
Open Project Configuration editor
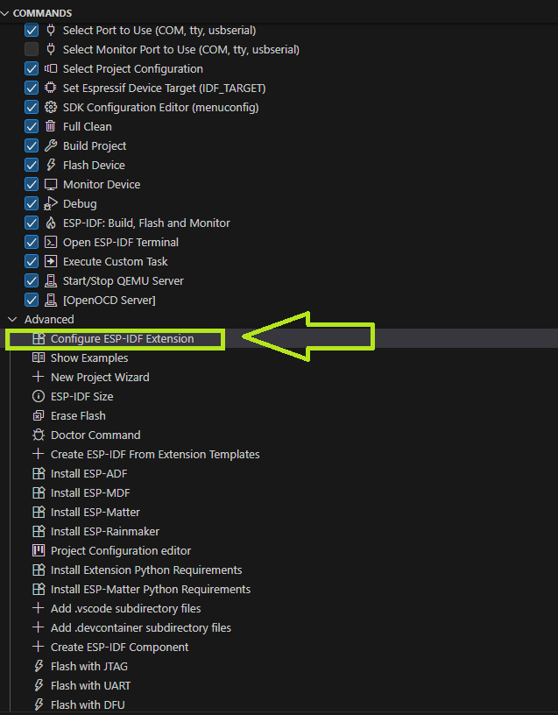click(x=121, y=550)
